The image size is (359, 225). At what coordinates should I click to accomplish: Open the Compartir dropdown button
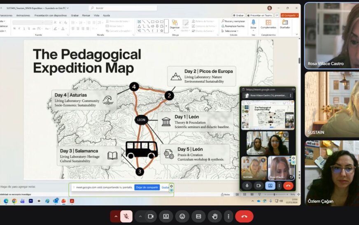pos(289,15)
